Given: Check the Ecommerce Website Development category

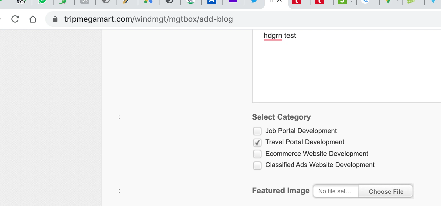Looking at the screenshot, I should pos(257,154).
